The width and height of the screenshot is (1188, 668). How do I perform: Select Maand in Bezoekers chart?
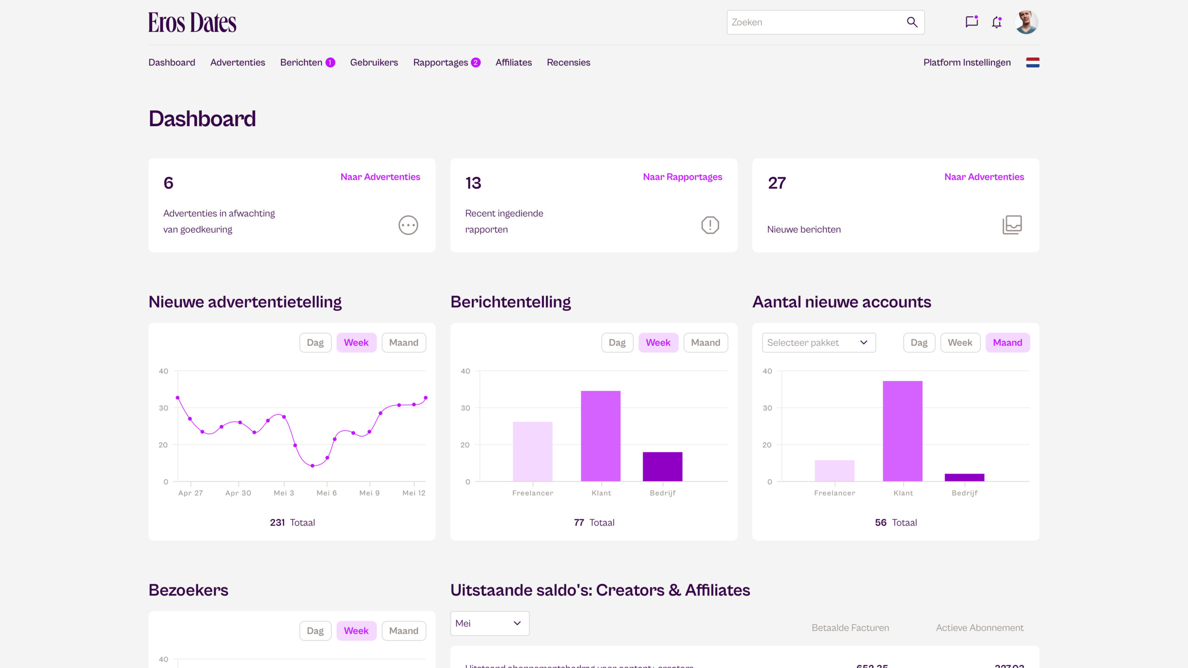[x=404, y=631]
